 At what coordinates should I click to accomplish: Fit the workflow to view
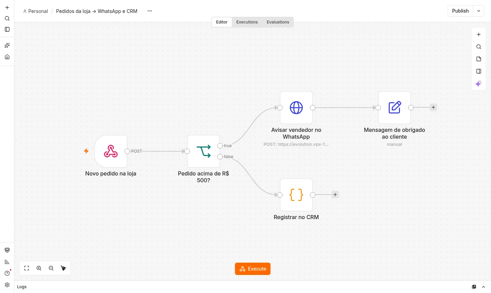27,268
